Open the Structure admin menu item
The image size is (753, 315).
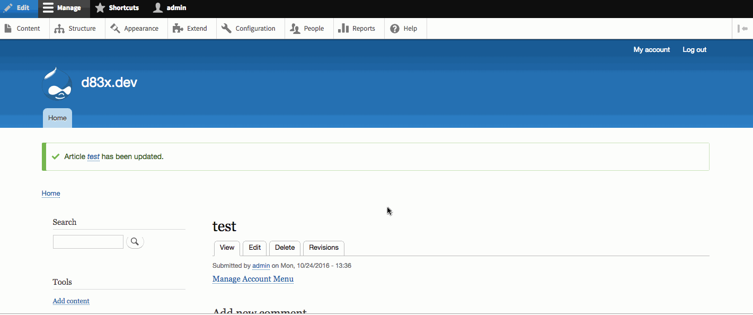tap(77, 29)
